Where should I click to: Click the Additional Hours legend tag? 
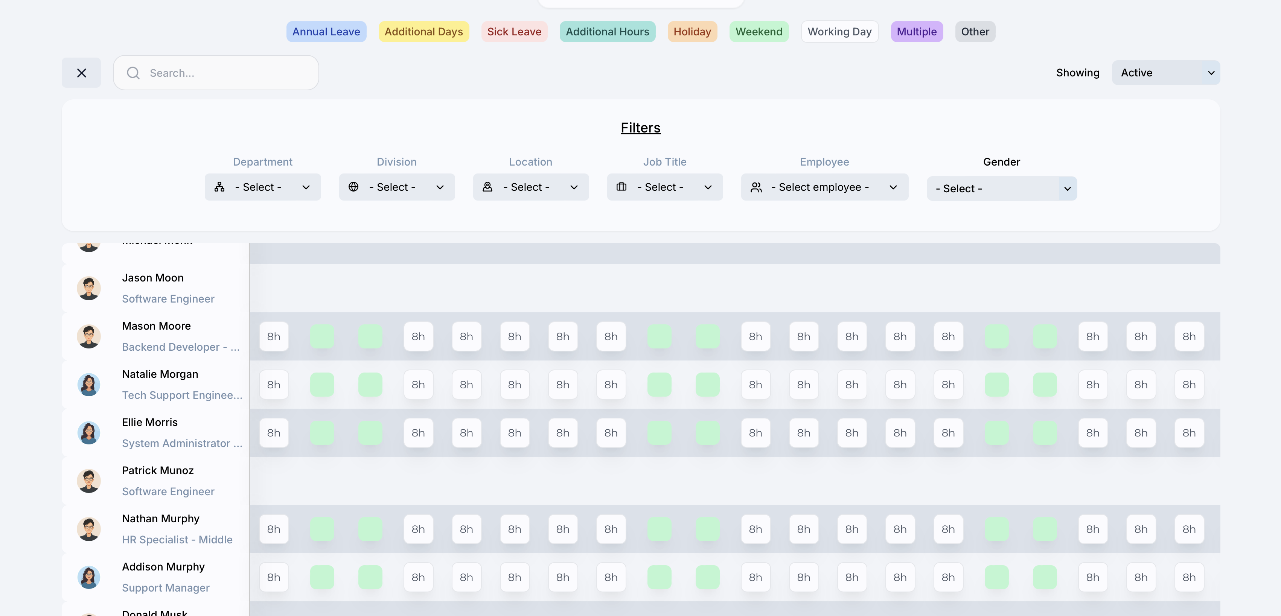tap(607, 31)
